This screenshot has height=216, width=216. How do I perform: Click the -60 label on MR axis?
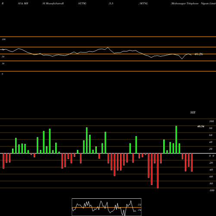[211, 177]
